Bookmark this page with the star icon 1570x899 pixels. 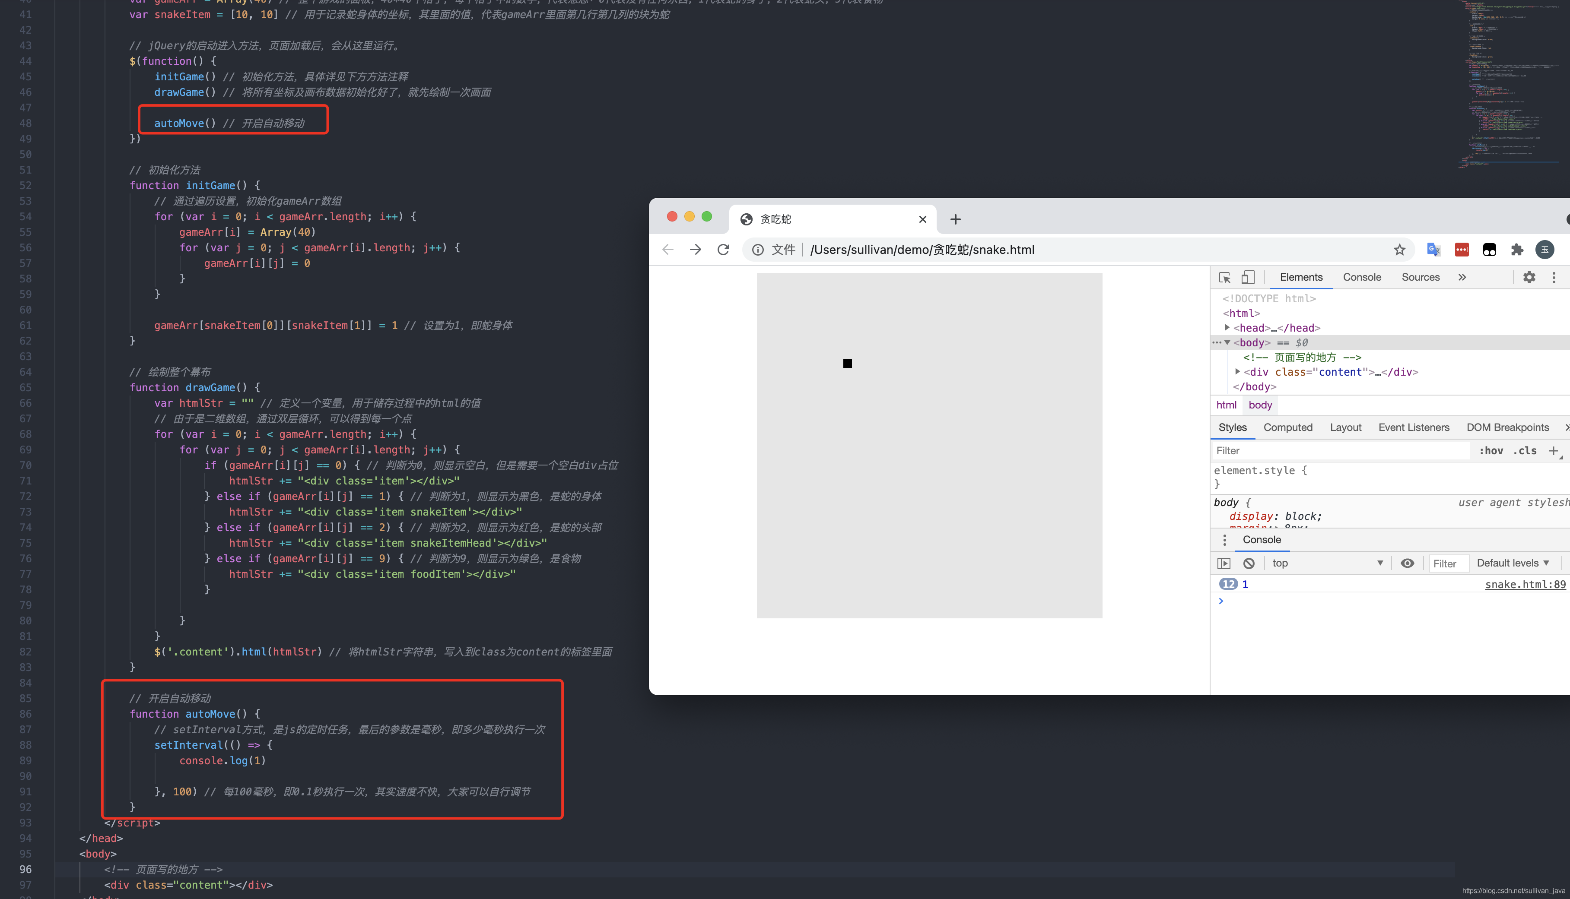pos(1399,250)
